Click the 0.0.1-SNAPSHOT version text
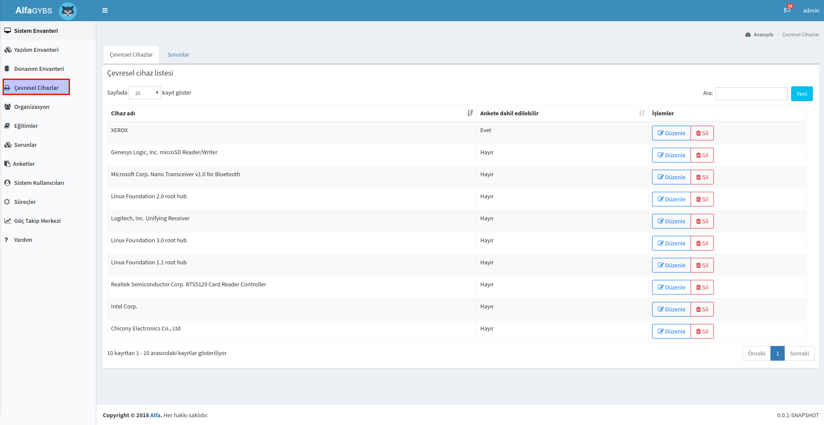 pos(798,415)
